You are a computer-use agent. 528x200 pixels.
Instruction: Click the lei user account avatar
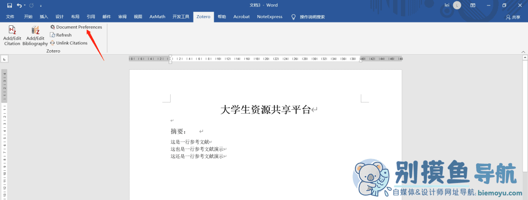[457, 5]
